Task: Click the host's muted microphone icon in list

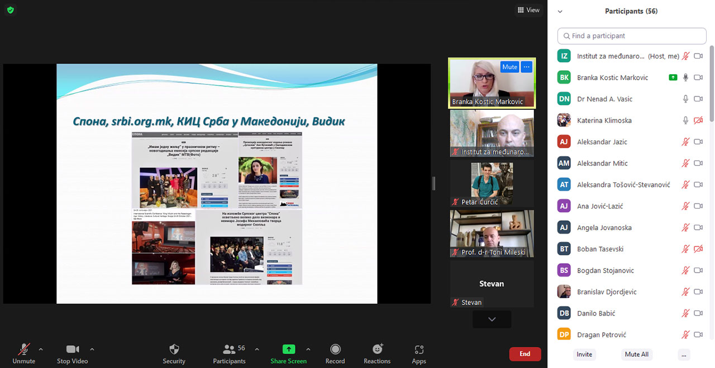Action: (x=685, y=56)
